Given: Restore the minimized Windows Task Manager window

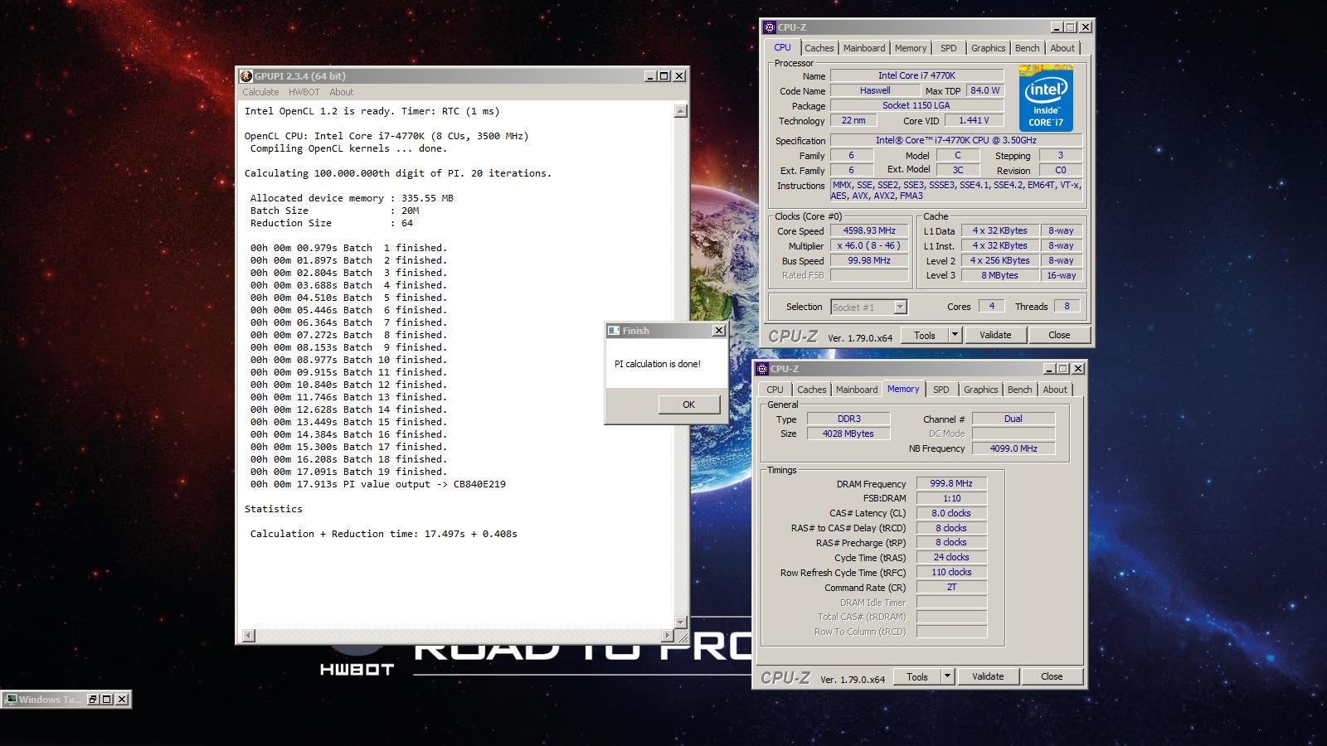Looking at the screenshot, I should (92, 700).
